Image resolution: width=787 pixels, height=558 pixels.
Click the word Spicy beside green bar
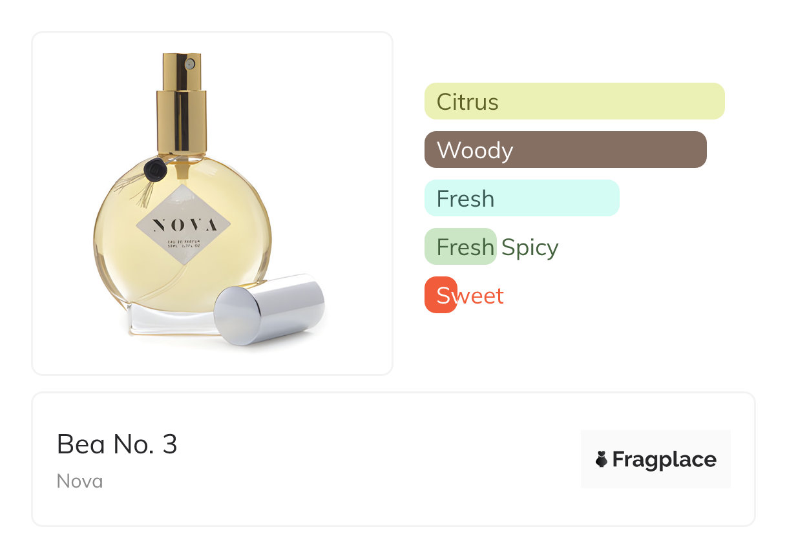[529, 247]
